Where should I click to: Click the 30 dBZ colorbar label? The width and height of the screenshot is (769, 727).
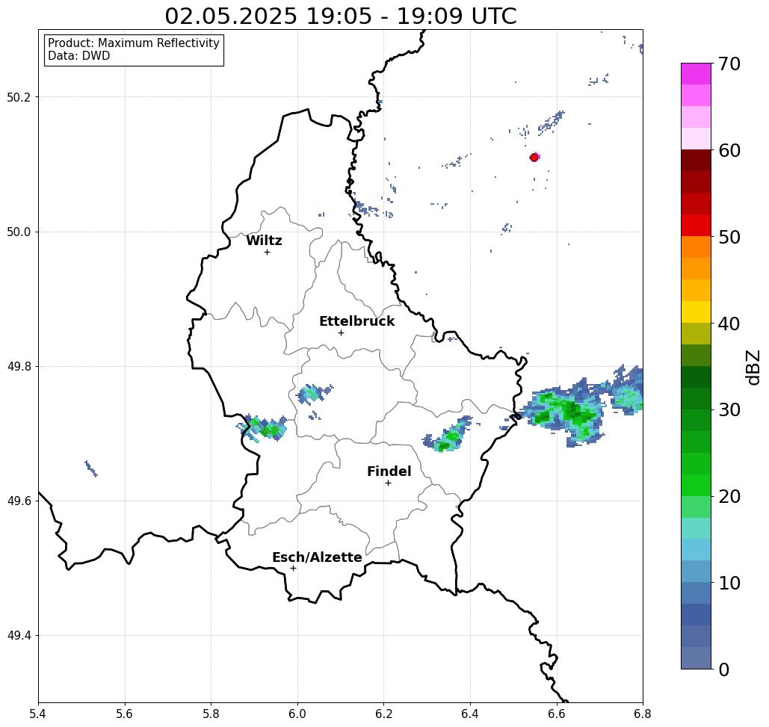[x=729, y=410]
